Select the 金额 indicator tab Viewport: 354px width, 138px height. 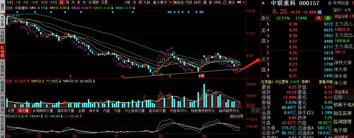pos(82,111)
